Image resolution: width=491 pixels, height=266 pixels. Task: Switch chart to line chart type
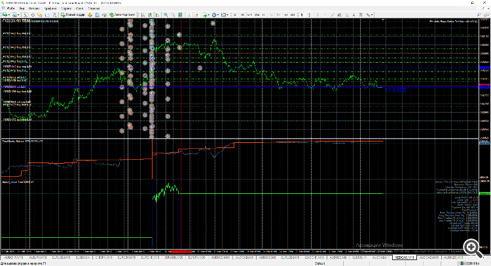coord(158,14)
